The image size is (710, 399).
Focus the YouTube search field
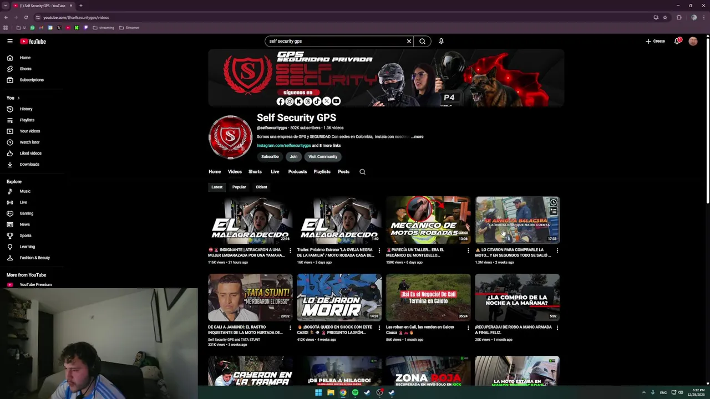pyautogui.click(x=336, y=41)
